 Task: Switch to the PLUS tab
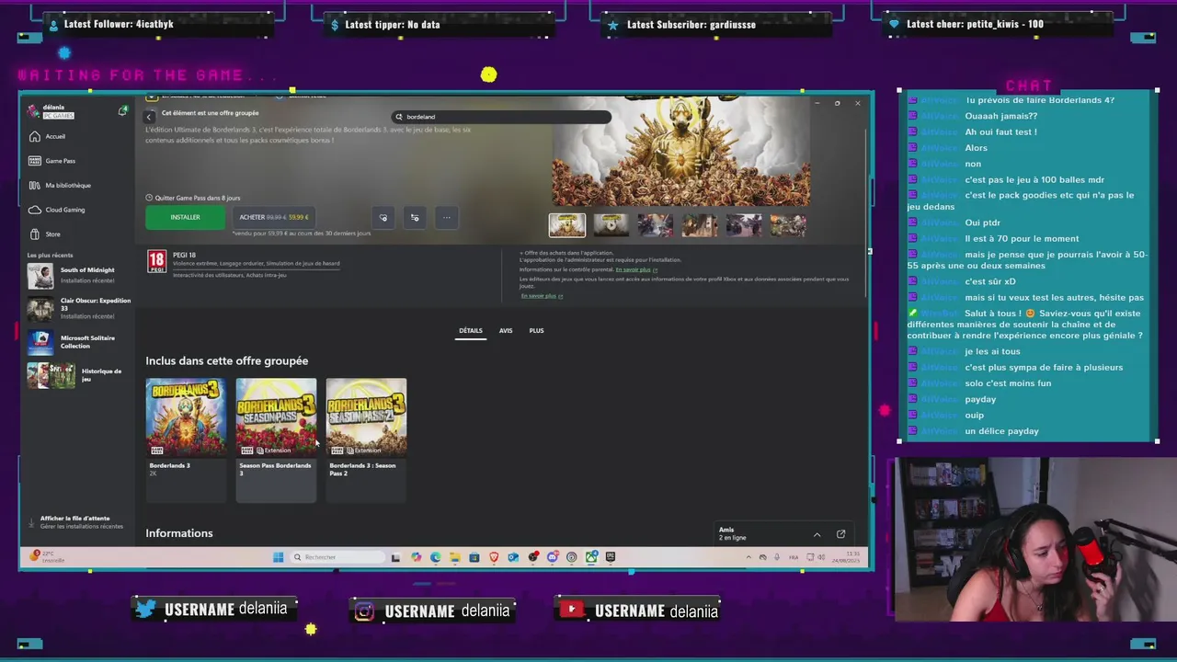(x=536, y=330)
